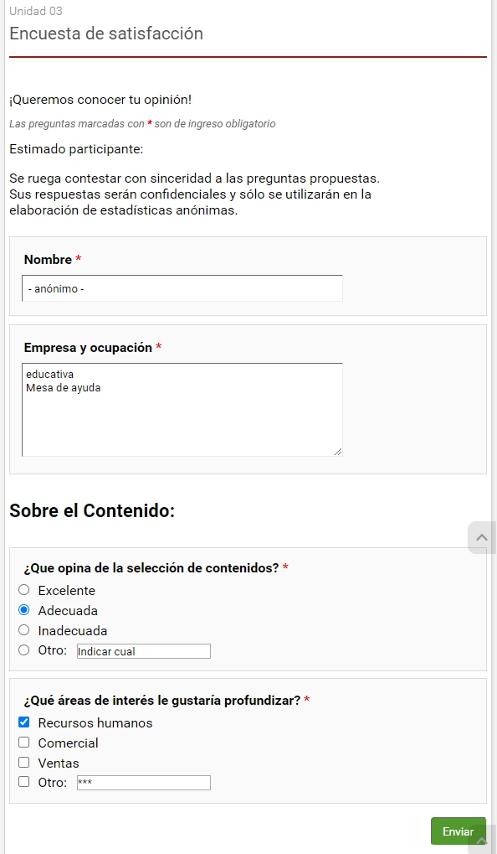This screenshot has height=854, width=497.
Task: Grab the textarea resize handle corner
Action: click(x=338, y=452)
